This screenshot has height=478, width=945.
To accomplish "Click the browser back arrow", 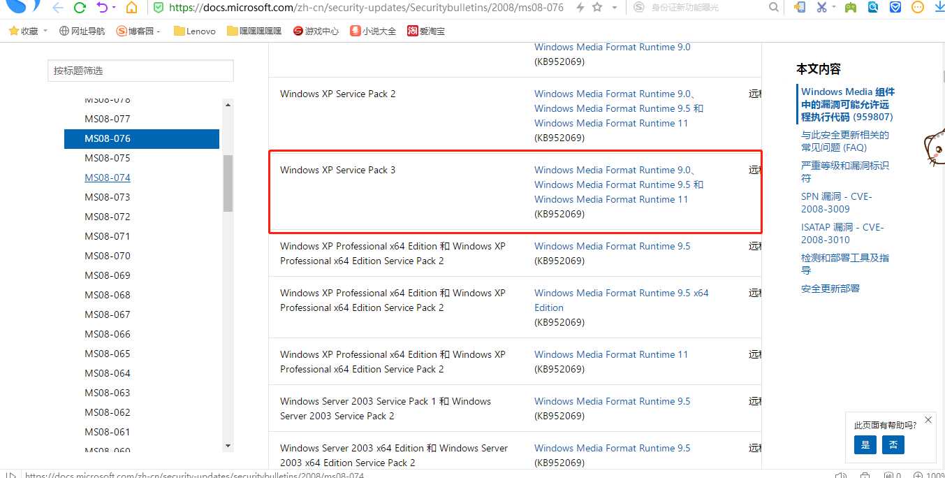I will click(x=57, y=8).
